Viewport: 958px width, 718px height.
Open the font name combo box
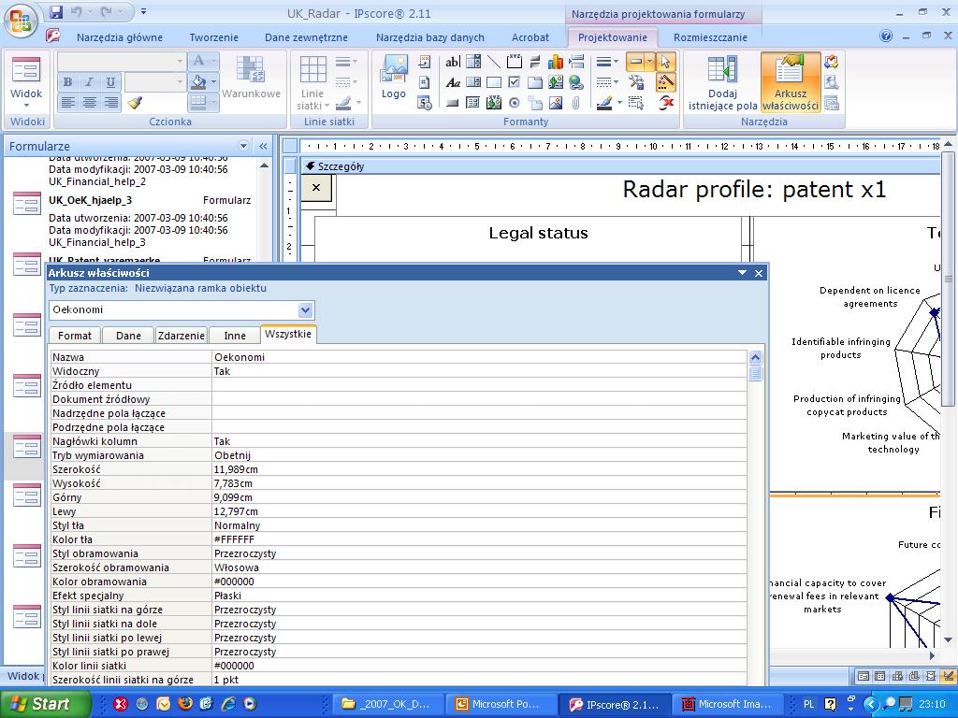click(x=121, y=61)
